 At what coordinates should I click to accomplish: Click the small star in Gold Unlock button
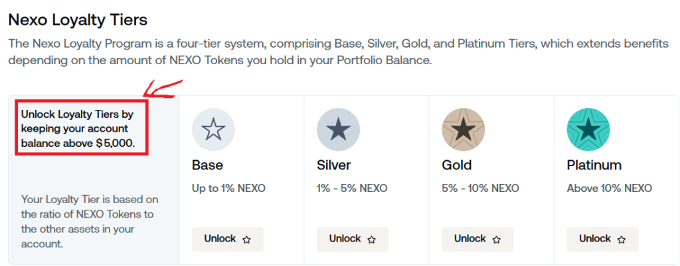(497, 240)
